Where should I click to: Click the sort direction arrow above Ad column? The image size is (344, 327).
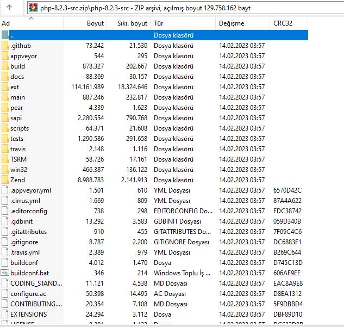click(x=32, y=18)
